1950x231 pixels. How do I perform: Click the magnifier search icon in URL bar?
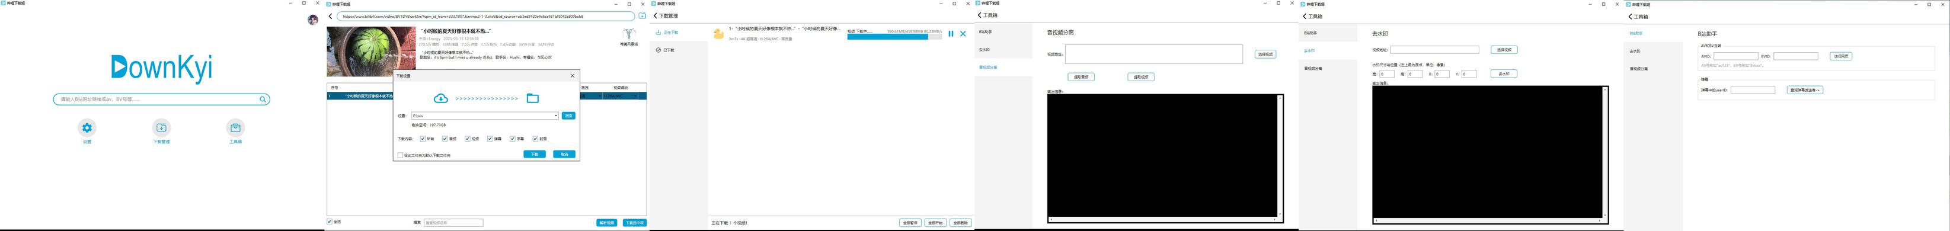(x=263, y=100)
